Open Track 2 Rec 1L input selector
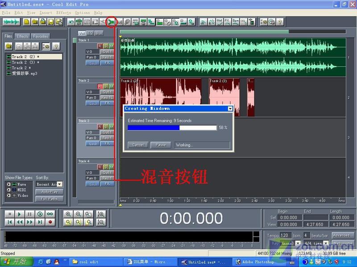This screenshot has width=357, height=267. [107, 97]
